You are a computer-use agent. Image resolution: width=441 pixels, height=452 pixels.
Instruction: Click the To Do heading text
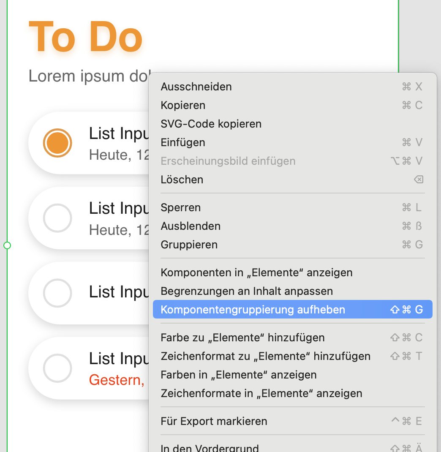tap(85, 37)
